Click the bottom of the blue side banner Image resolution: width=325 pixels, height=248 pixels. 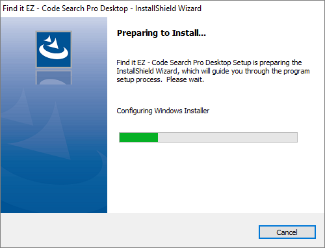pos(54,202)
